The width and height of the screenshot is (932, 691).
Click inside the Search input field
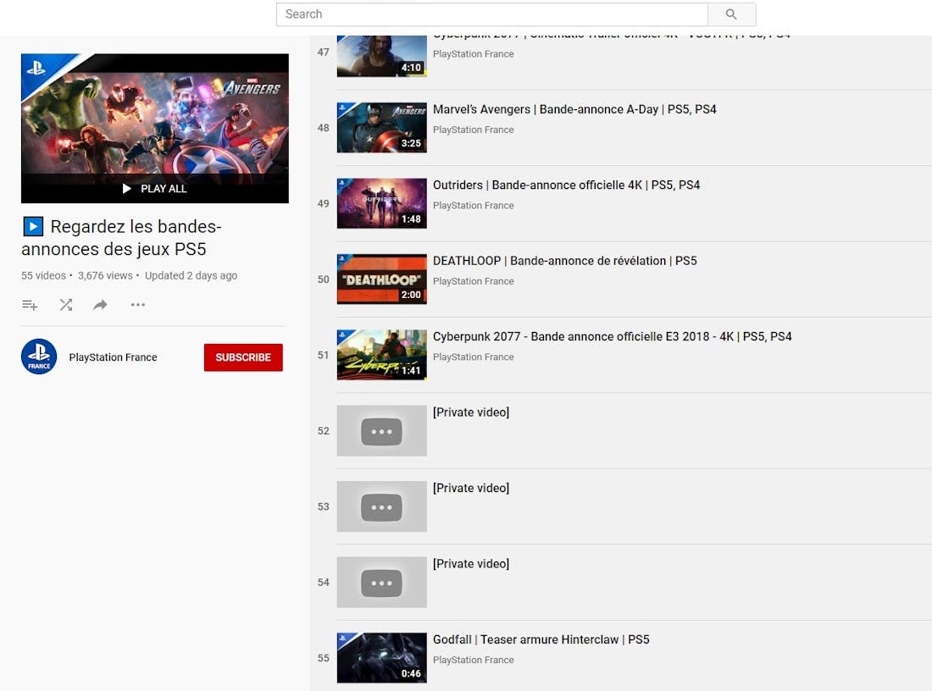pos(491,14)
